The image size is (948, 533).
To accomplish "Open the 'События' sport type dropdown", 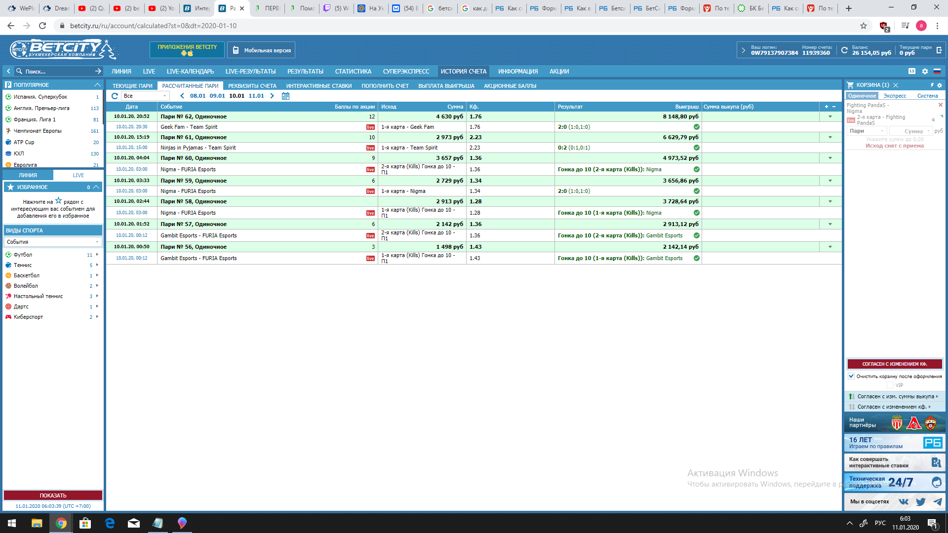I will coord(52,242).
